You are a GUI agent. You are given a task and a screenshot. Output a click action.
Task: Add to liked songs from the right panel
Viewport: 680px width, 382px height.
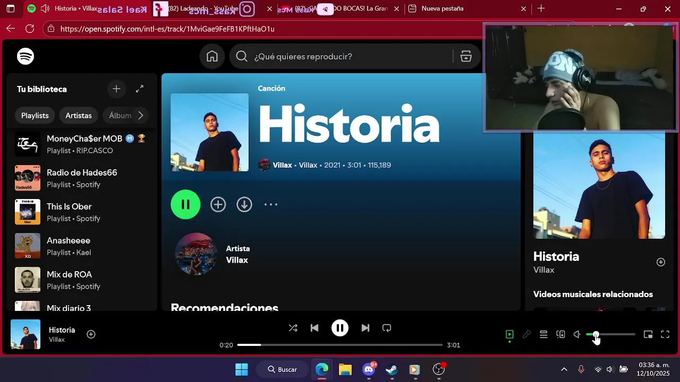(x=661, y=262)
